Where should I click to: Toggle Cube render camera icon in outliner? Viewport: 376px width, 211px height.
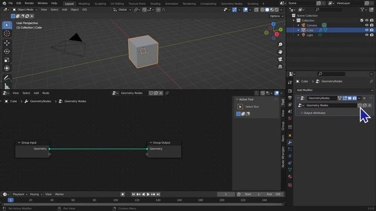point(372,30)
